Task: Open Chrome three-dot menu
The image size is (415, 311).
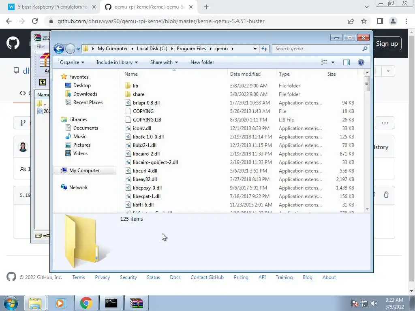Action: point(406,21)
